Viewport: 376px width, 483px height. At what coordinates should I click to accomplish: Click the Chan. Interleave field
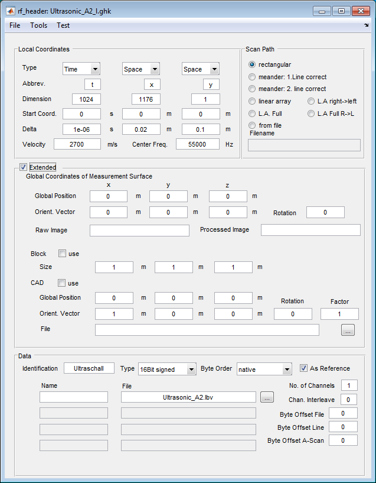pos(348,400)
